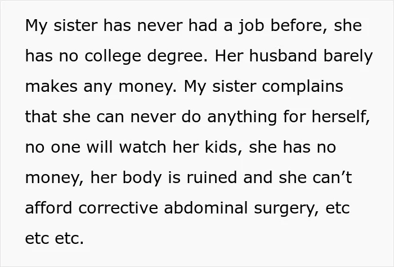Viewport: 394px width, 267px height.
Task: Click the word "body" in the paragraph
Action: 142,179
